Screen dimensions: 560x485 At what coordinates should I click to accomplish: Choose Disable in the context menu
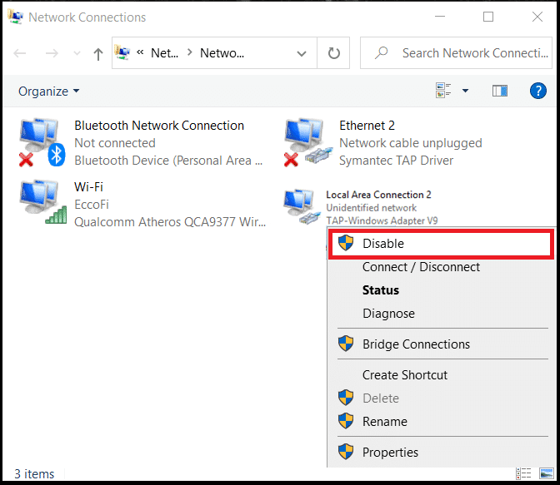tap(441, 244)
